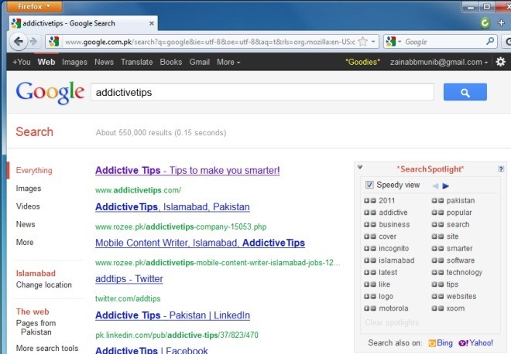
Task: Click the plus icon beside '2011'
Action: [367, 200]
